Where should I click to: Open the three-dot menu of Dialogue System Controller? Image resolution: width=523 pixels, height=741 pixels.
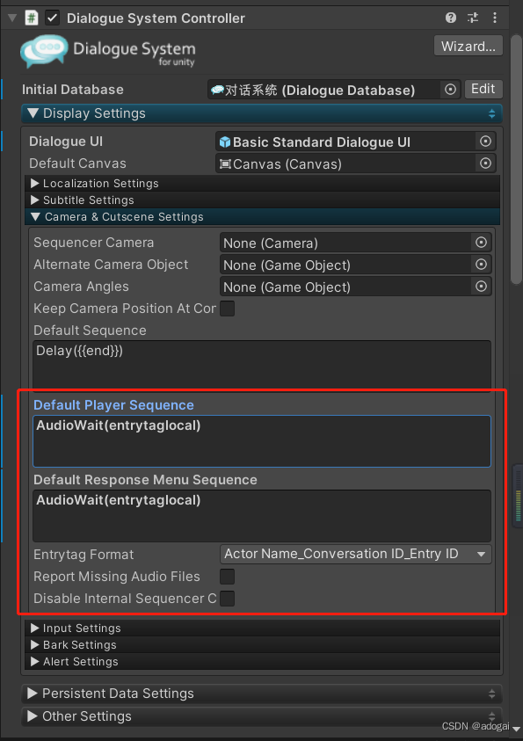click(494, 18)
